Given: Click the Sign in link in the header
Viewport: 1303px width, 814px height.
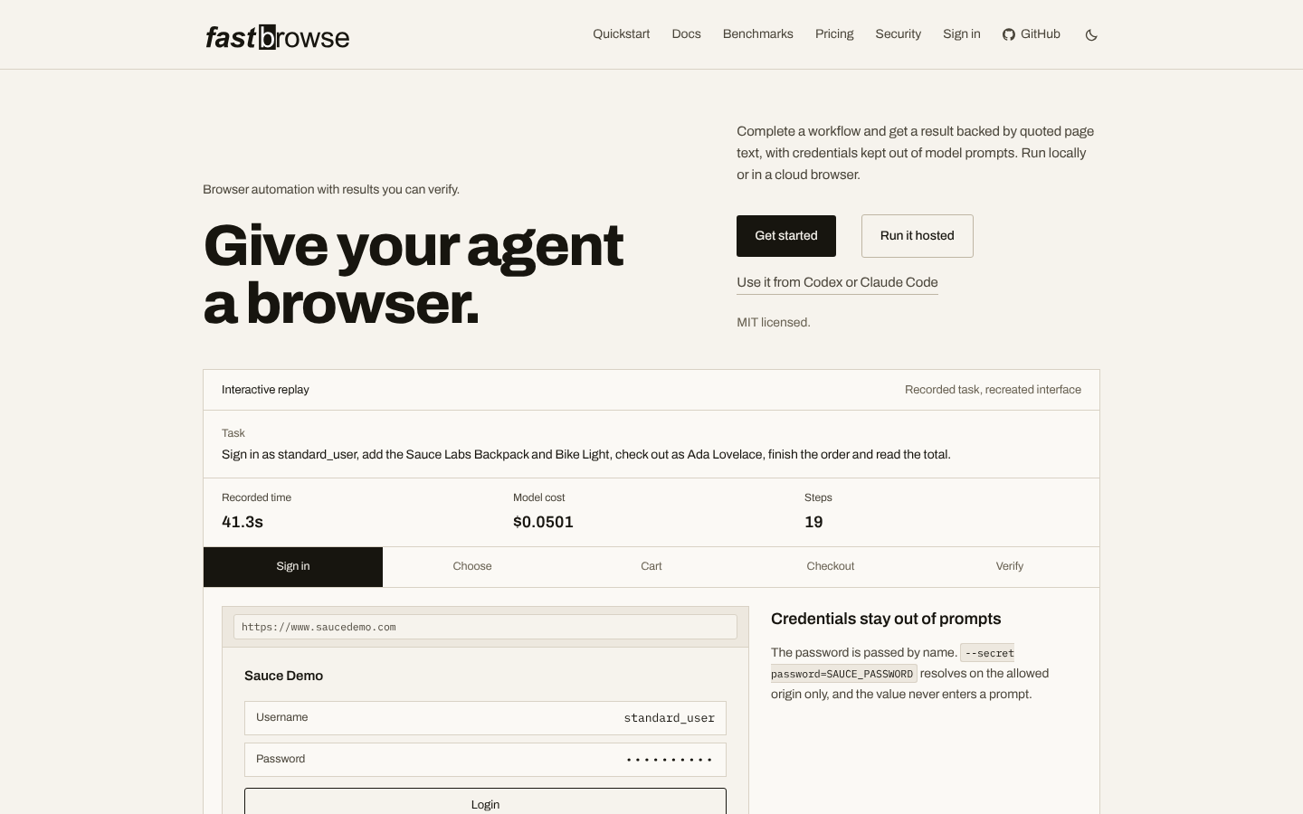Looking at the screenshot, I should point(961,34).
